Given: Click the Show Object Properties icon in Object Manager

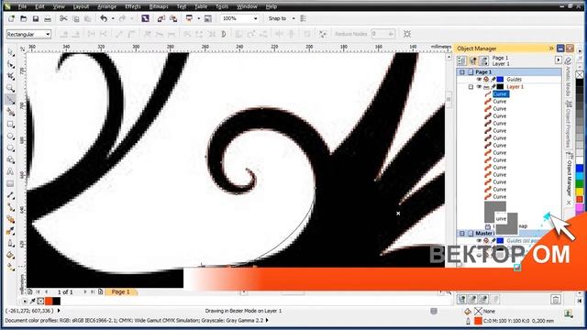Looking at the screenshot, I should [x=461, y=60].
